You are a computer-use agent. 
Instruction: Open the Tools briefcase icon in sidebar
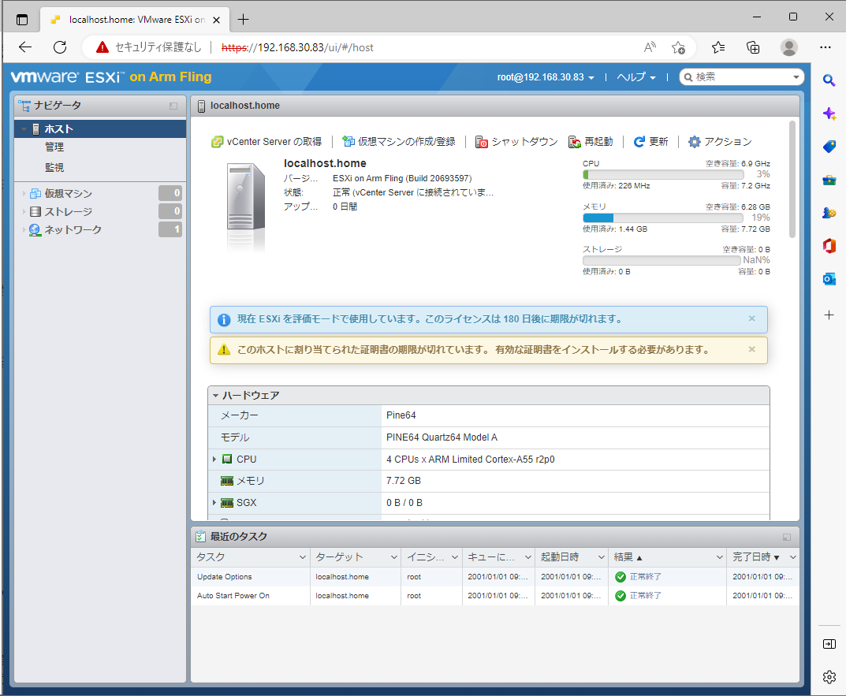tap(829, 181)
